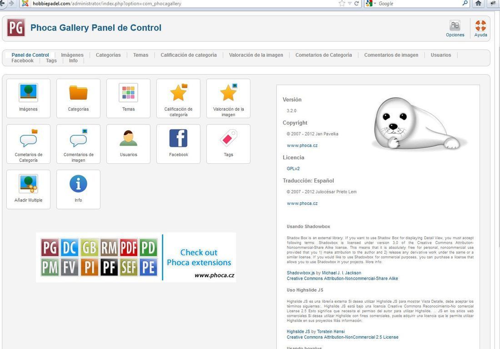The height and width of the screenshot is (349, 500).
Task: Open Calificación de categoría submenu item
Action: pyautogui.click(x=189, y=55)
